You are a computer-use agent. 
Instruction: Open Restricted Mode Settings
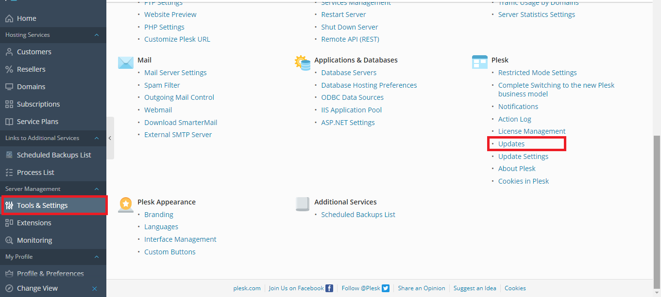538,73
